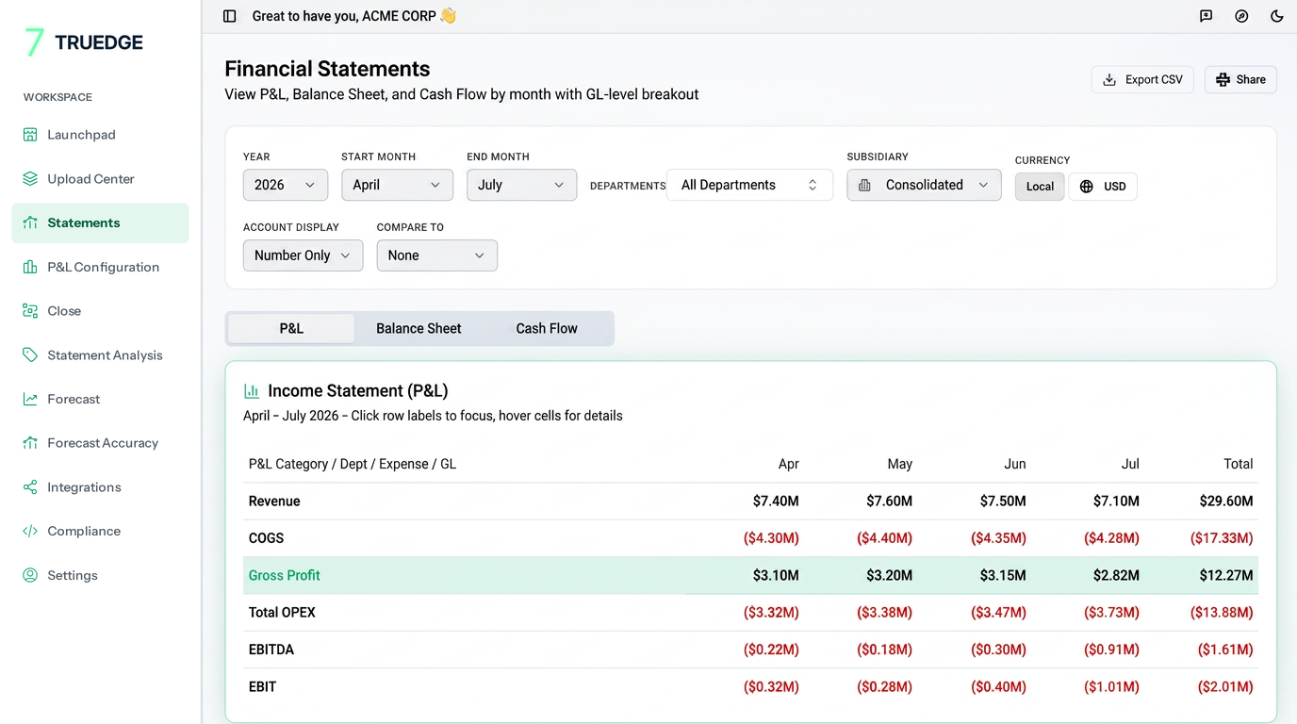Click the P&L Configuration chart icon

coord(30,267)
